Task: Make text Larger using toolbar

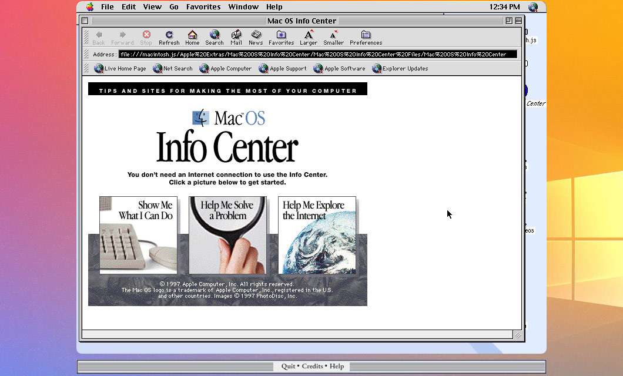Action: click(309, 38)
